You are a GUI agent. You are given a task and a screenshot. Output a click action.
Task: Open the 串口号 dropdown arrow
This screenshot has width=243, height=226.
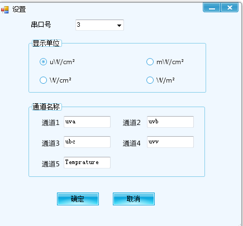coord(119,25)
